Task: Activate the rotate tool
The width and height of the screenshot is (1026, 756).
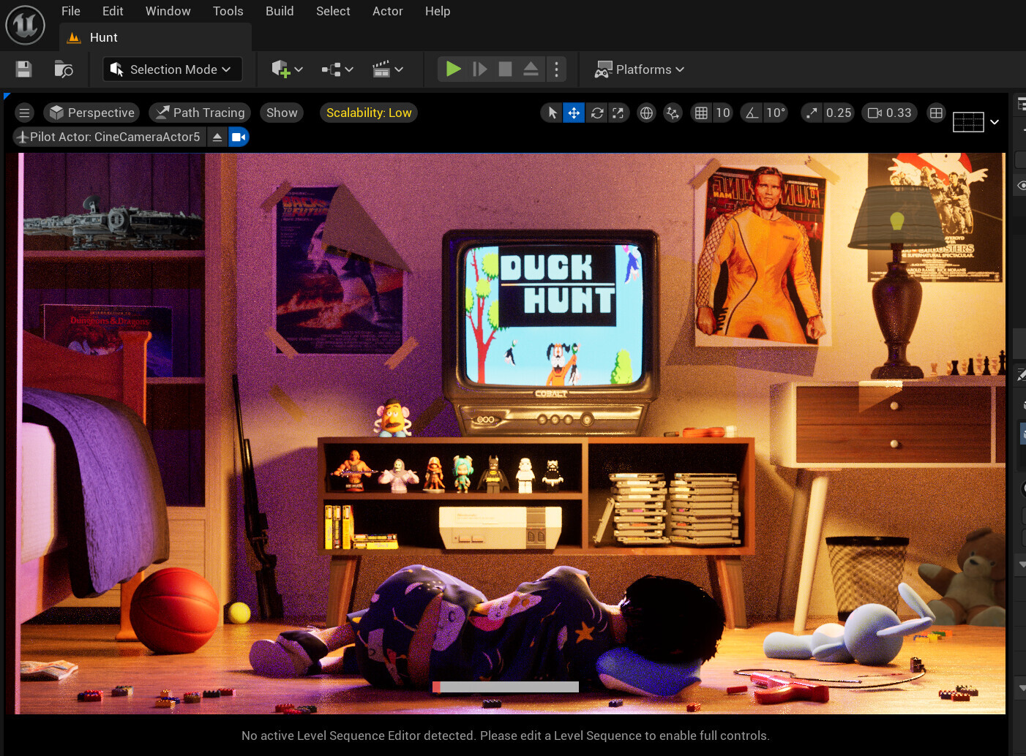Action: pos(597,113)
